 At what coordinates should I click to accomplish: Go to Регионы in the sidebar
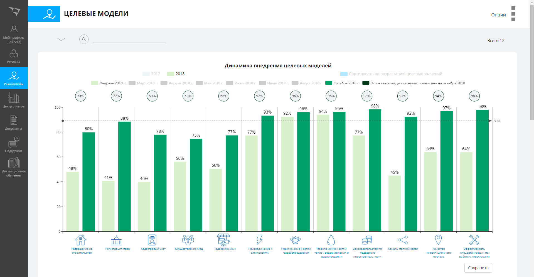(x=14, y=56)
